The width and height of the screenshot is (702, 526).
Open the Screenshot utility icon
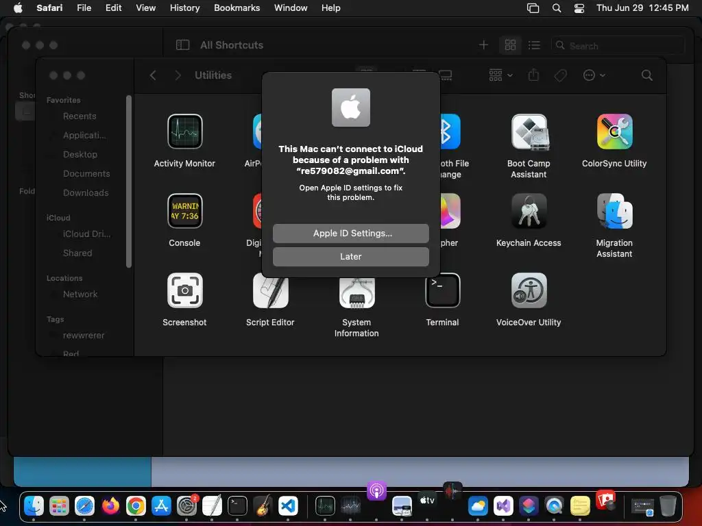pyautogui.click(x=184, y=290)
